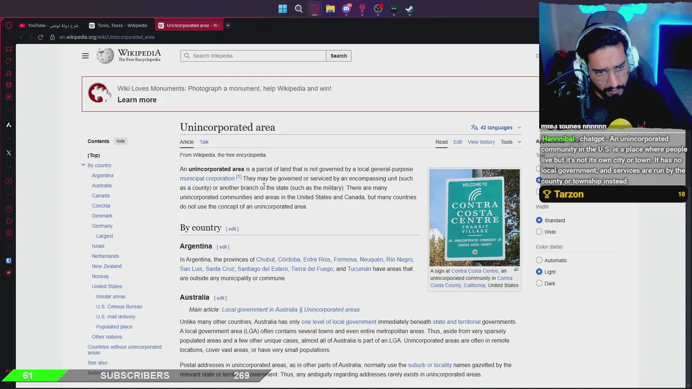Open the sidebar player icon
Screen dimensions: 692x389
click(x=9, y=181)
